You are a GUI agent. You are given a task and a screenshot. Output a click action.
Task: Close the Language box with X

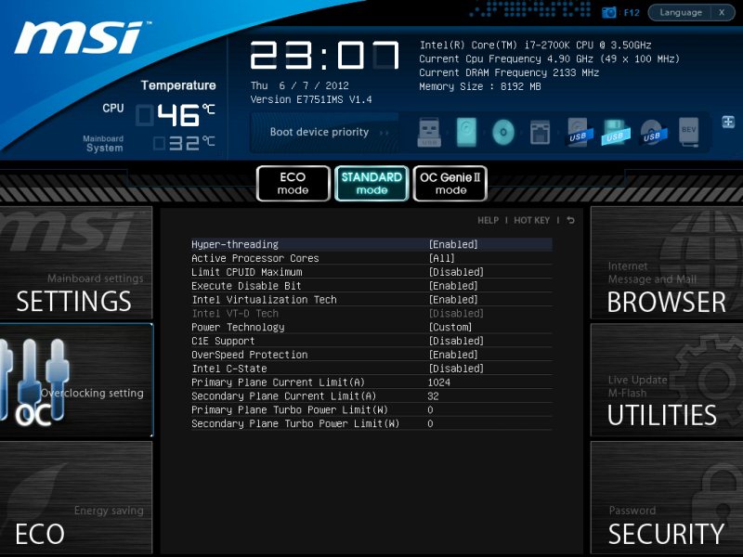(722, 13)
